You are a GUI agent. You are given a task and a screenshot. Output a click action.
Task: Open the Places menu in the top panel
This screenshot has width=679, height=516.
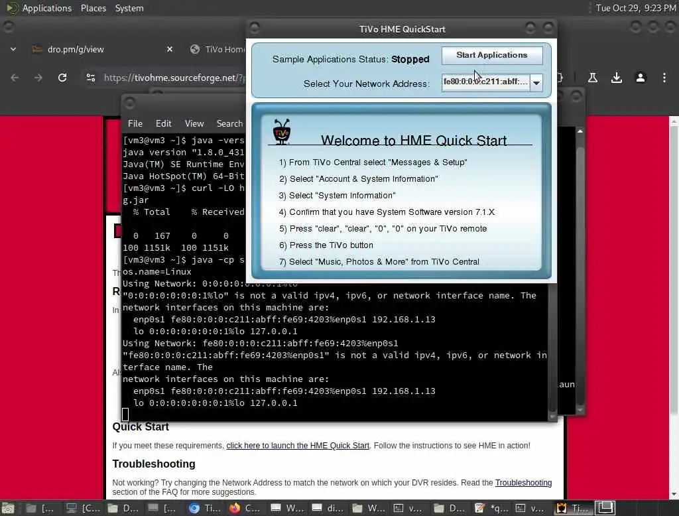pos(93,8)
